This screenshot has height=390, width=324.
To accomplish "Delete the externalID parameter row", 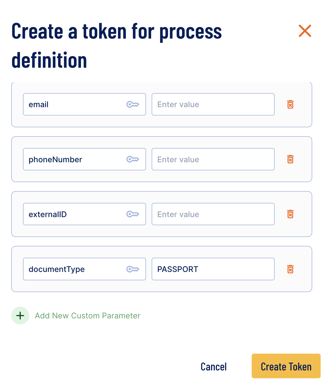I will click(290, 214).
